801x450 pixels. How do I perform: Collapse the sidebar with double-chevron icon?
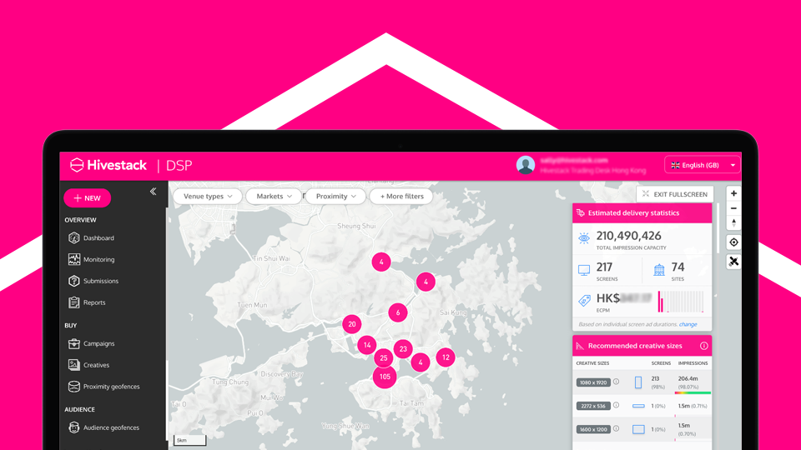[x=154, y=192]
